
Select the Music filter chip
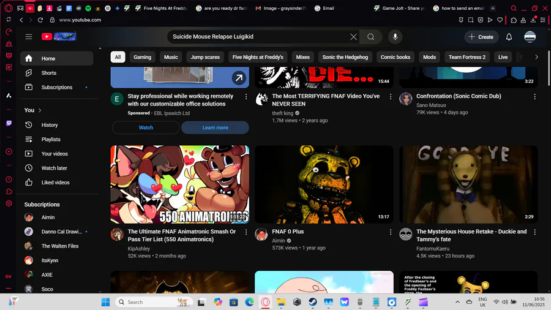[171, 57]
